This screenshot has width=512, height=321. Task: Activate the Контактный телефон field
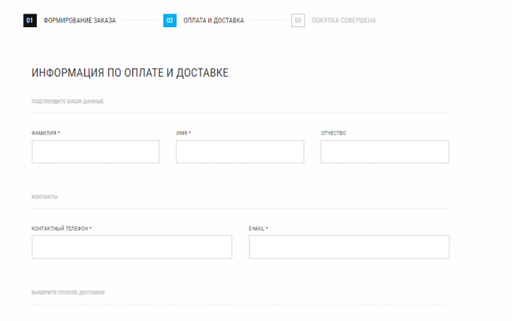coord(131,247)
